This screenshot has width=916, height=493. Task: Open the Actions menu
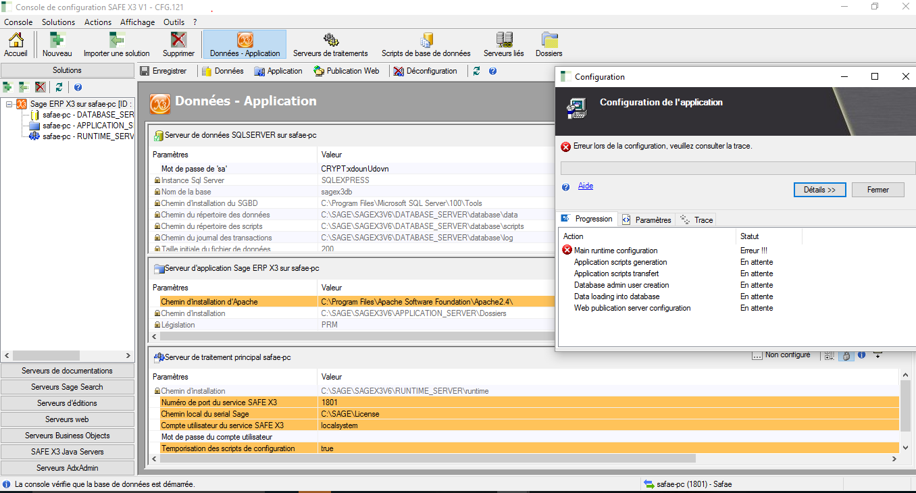pos(98,22)
